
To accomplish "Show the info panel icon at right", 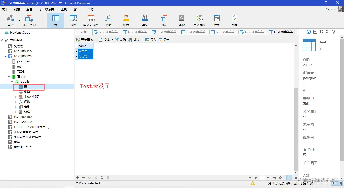I will pyautogui.click(x=309, y=32).
